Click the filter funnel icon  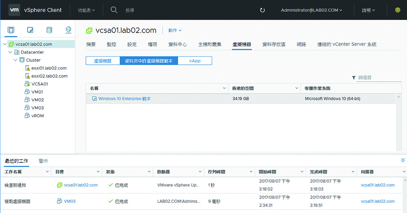(x=354, y=78)
